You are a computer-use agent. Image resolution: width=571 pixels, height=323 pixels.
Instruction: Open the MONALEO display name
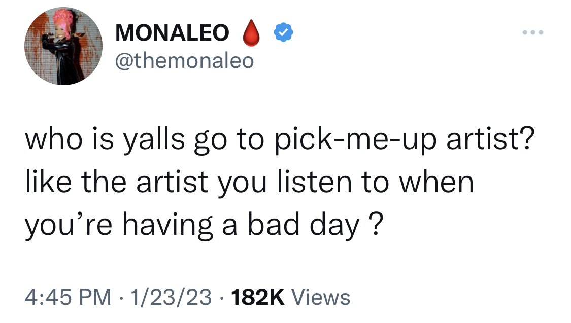pyautogui.click(x=172, y=33)
